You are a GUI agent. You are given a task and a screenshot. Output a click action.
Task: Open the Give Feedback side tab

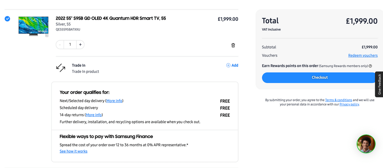380,84
